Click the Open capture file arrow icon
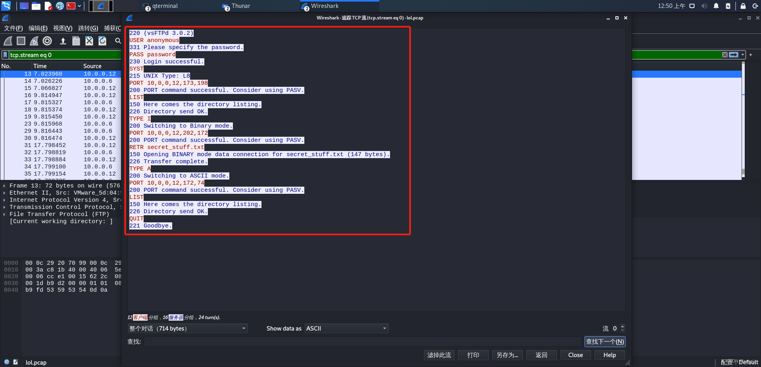 (63, 41)
